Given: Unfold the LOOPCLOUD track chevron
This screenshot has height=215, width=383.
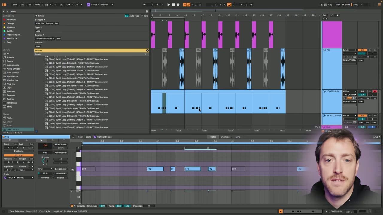Looking at the screenshot, I should tap(324, 91).
